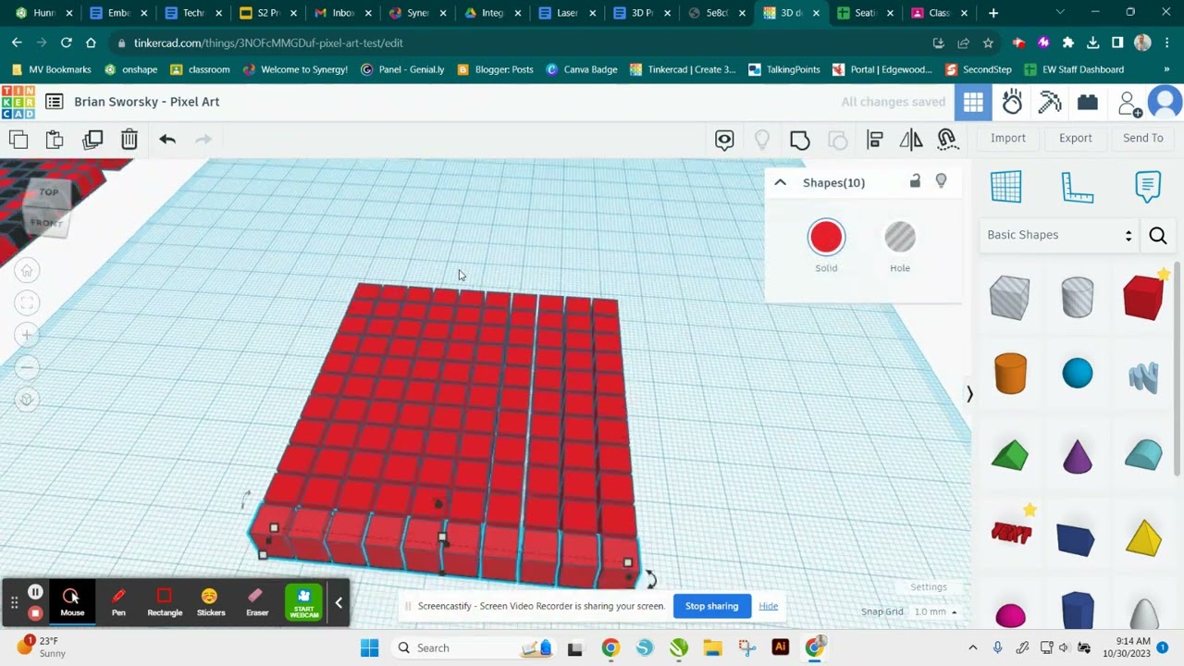Collapse the Screencastify toolbar chevron

339,603
